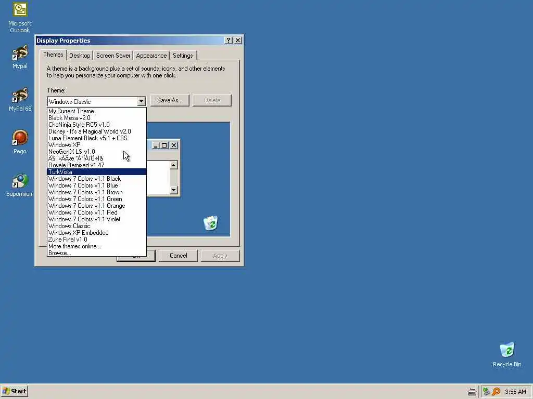The image size is (533, 399).
Task: Select the Mypal desktop shortcut
Action: point(20,57)
